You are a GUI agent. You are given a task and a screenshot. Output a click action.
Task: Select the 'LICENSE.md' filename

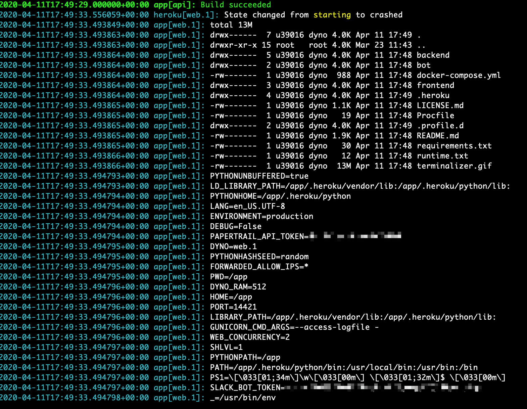(440, 105)
